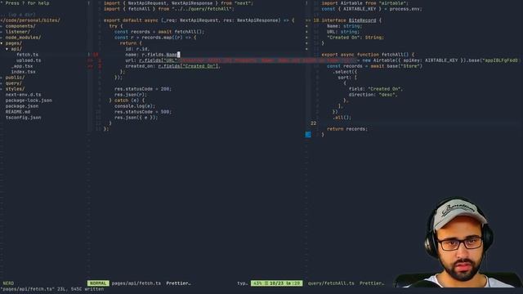Click 'const { AIRTABLE_KEY } = process.env' line

pos(372,9)
